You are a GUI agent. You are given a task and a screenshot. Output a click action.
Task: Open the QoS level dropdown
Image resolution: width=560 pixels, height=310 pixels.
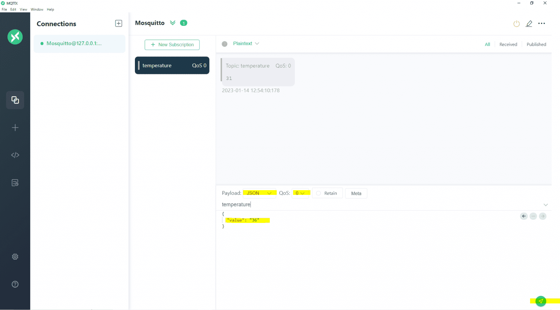click(x=300, y=193)
